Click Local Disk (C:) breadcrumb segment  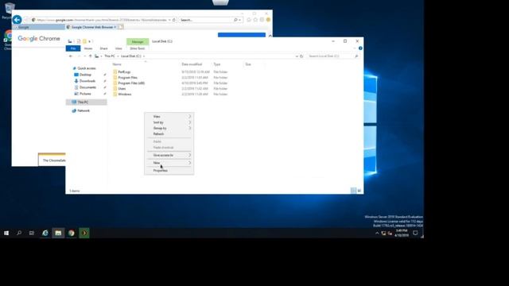[x=130, y=56]
